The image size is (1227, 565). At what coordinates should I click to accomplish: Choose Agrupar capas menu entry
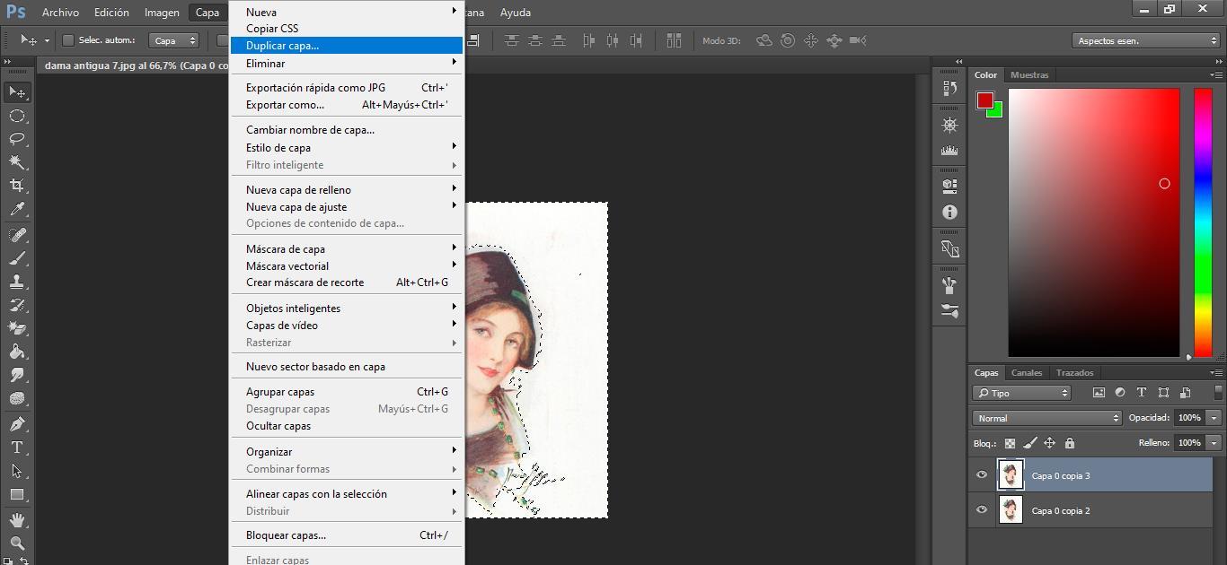coord(280,392)
